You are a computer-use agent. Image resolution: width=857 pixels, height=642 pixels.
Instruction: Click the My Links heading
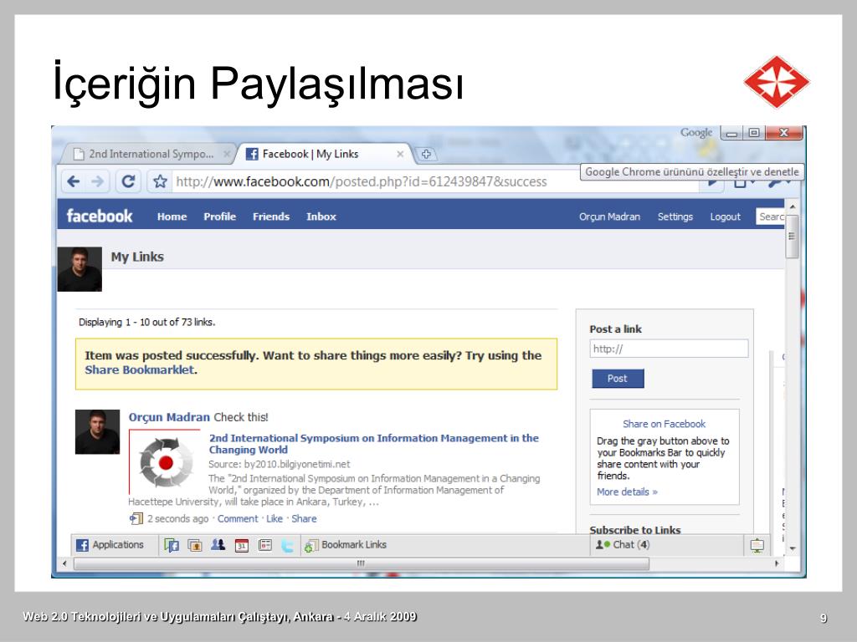point(137,257)
